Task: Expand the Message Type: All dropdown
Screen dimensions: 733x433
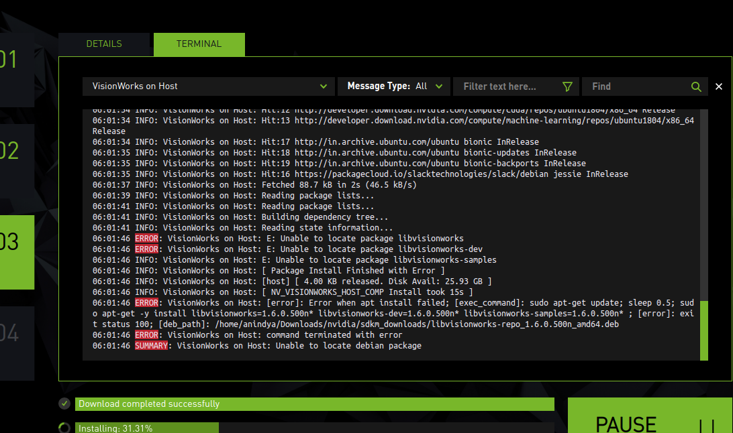Action: 394,86
